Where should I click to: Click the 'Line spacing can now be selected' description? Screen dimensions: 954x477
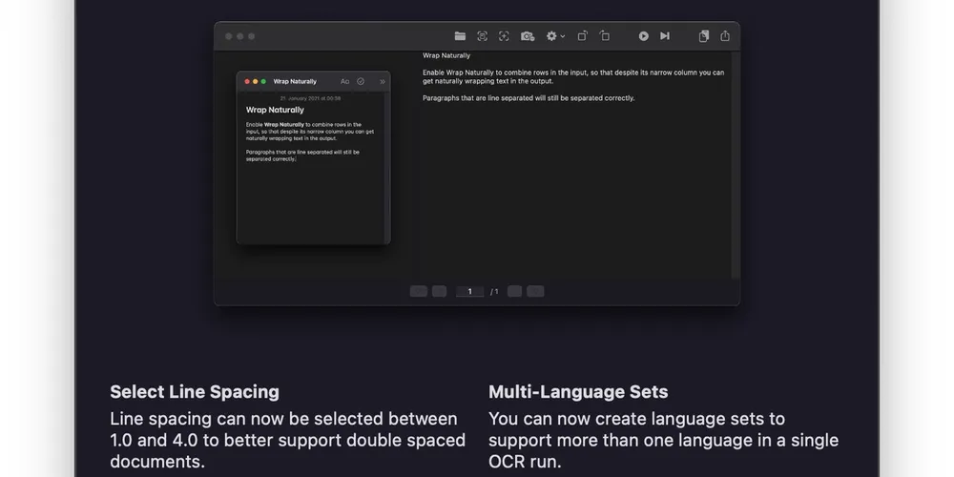click(x=288, y=440)
